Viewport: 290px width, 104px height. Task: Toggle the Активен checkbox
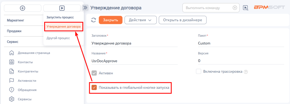point(94,73)
